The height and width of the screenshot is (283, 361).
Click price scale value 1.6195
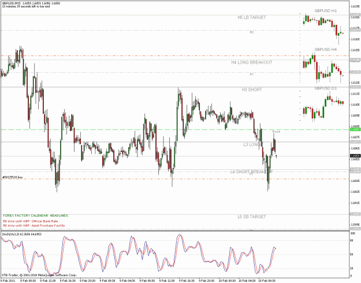[x=355, y=6]
